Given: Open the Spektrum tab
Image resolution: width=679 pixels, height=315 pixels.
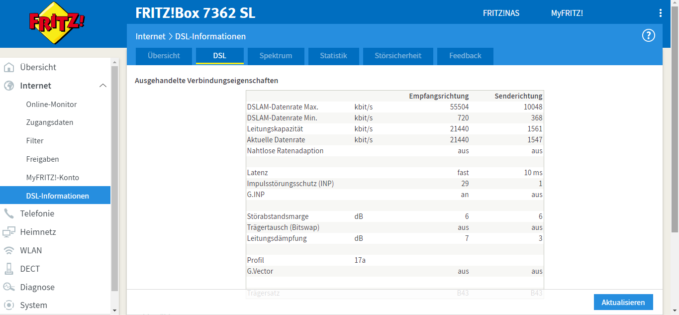Looking at the screenshot, I should pos(276,56).
